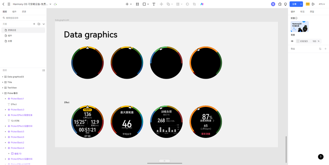Open the hamburger main menu

(x=9, y=4)
